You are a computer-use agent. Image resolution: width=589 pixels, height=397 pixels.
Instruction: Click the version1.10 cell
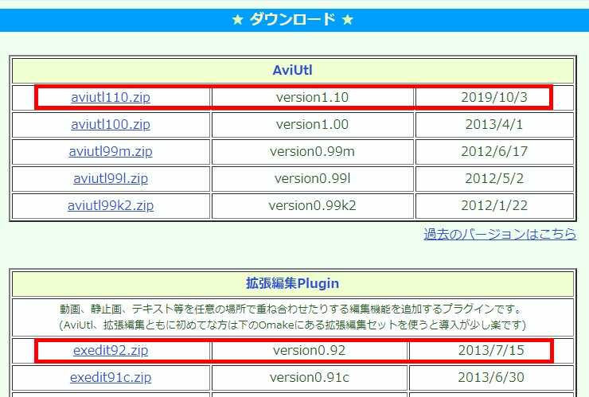312,98
